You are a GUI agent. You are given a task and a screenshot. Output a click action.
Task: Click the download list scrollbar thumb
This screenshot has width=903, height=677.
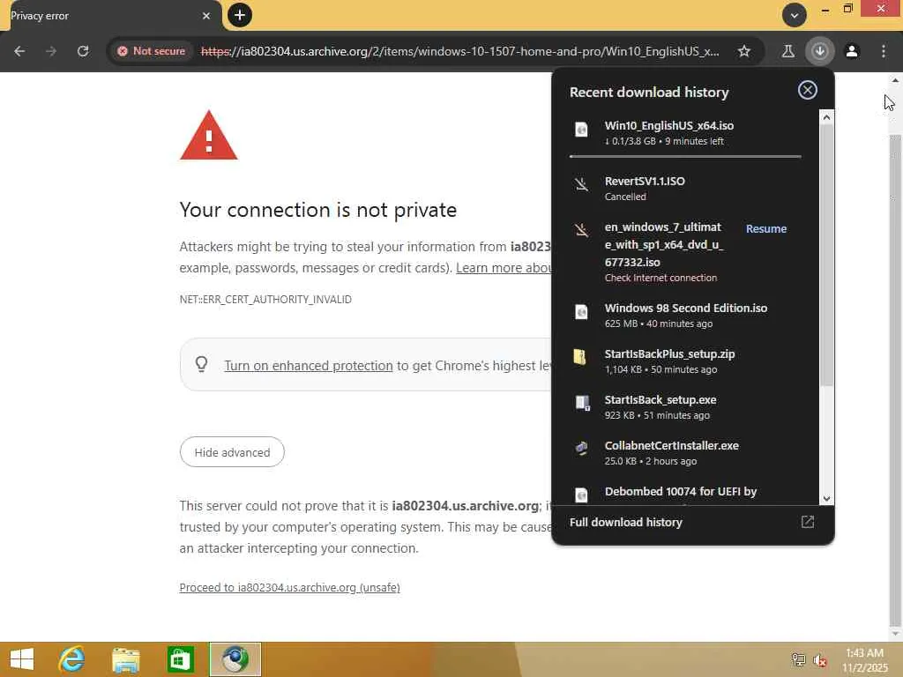coord(826,255)
